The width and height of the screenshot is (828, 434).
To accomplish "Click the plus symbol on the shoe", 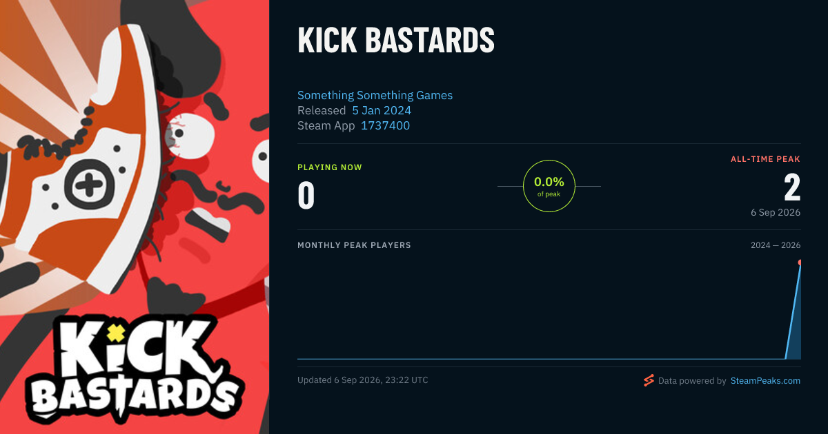I will pos(88,185).
